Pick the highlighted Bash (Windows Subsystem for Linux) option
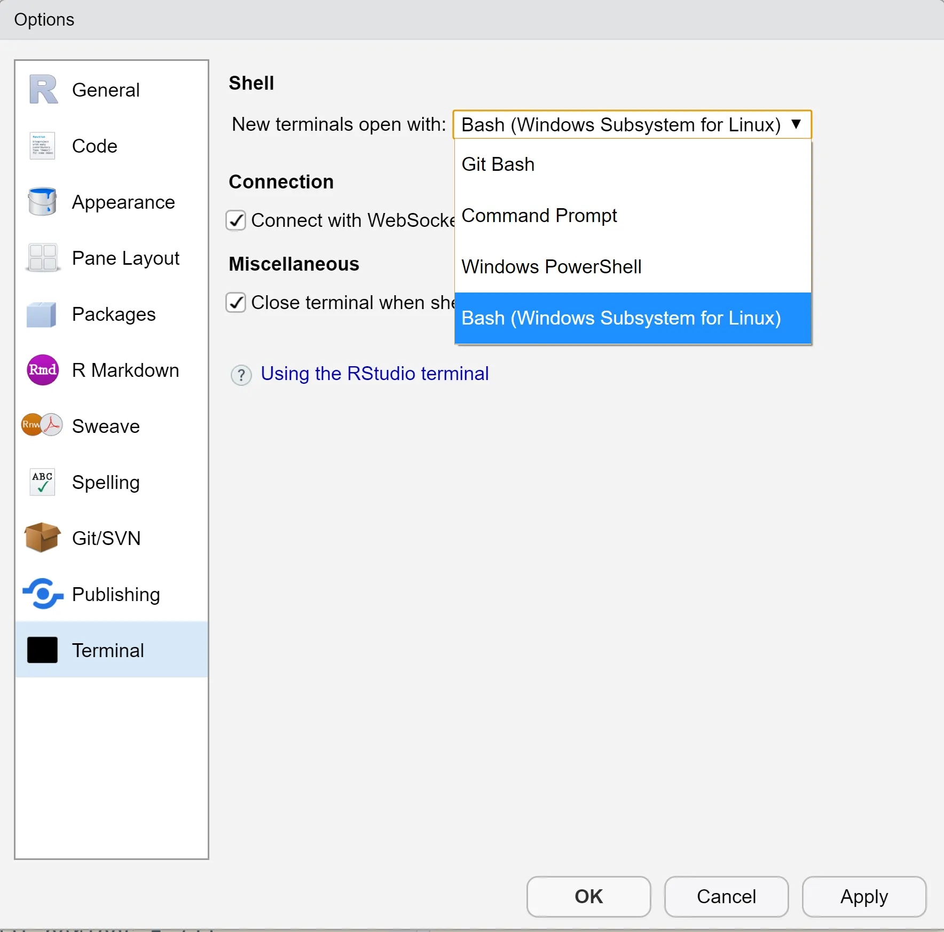944x932 pixels. [x=633, y=318]
